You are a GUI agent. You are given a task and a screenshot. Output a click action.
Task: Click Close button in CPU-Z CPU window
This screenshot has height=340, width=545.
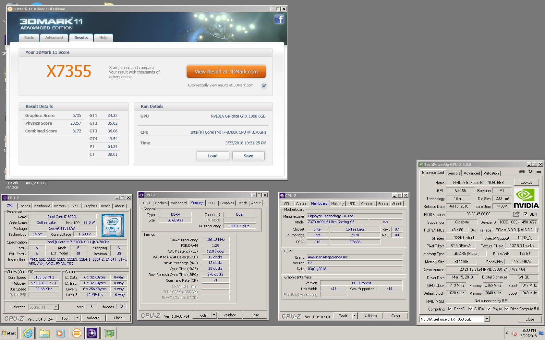pos(118,318)
